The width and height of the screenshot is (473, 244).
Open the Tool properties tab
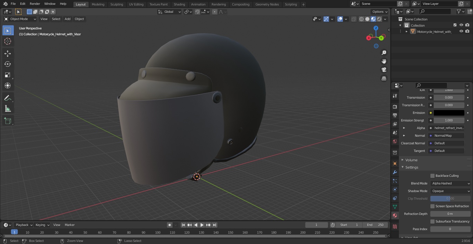[395, 96]
